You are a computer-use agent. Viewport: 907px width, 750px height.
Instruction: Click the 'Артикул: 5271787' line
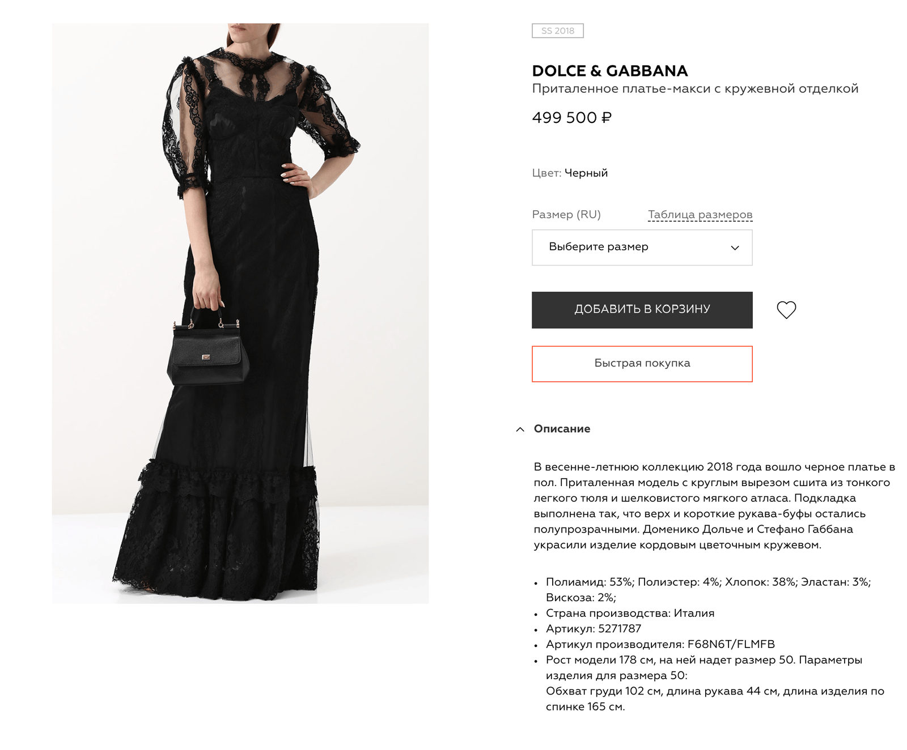pos(593,629)
